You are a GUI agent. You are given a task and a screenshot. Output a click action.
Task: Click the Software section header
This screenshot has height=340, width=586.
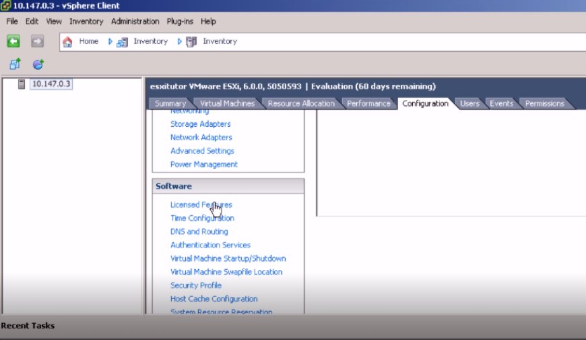click(228, 186)
